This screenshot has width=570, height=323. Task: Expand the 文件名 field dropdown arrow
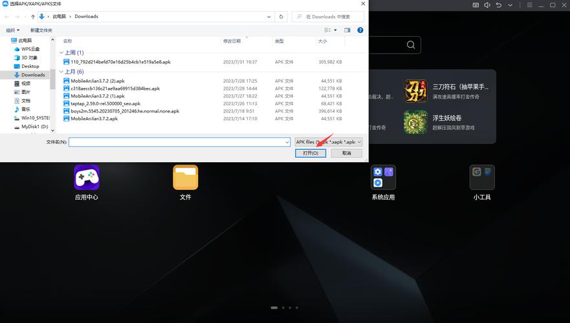click(287, 142)
